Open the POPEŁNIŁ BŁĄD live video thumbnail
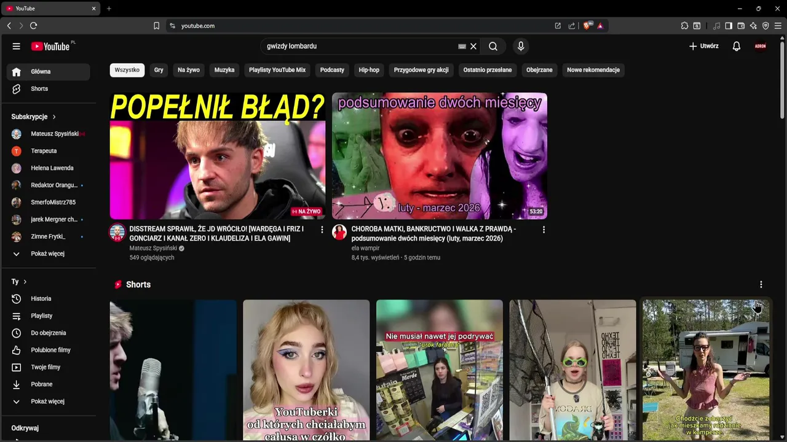 [x=218, y=156]
